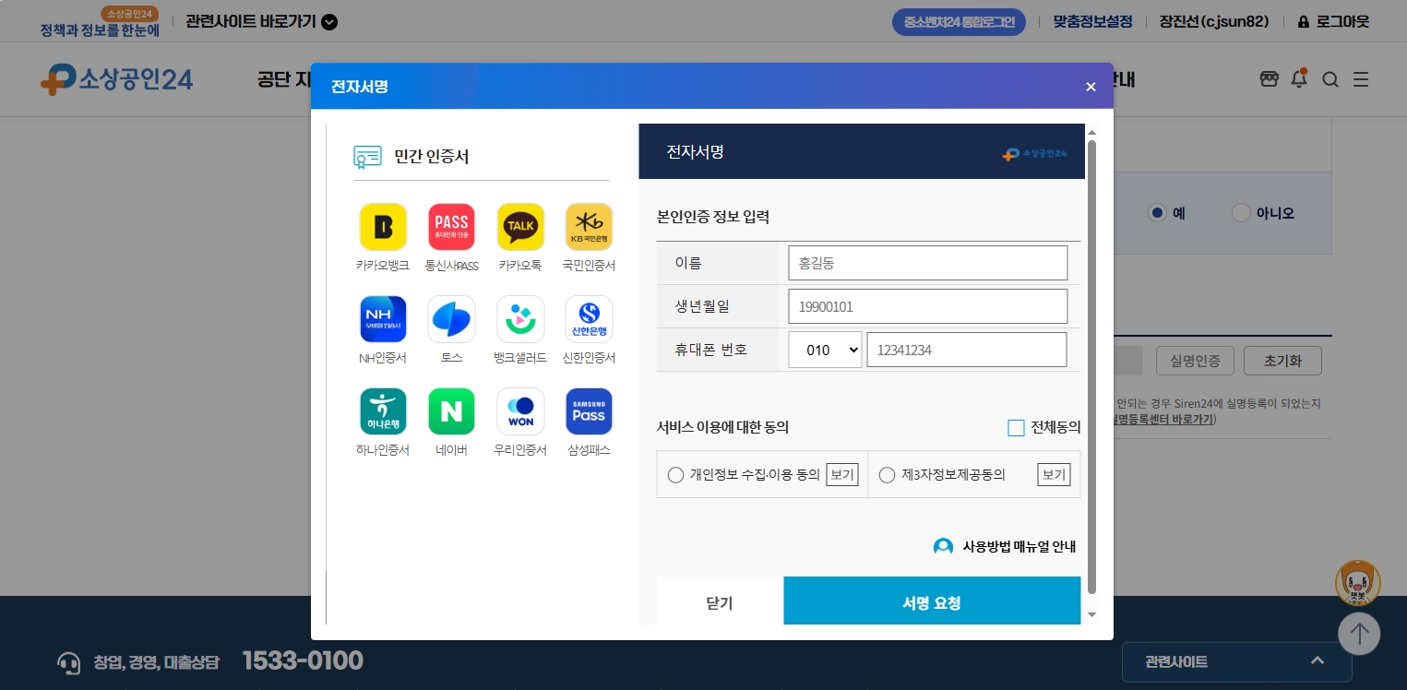Viewport: 1407px width, 690px height.
Task: Choose the 신한인증서 icon
Action: click(x=589, y=319)
